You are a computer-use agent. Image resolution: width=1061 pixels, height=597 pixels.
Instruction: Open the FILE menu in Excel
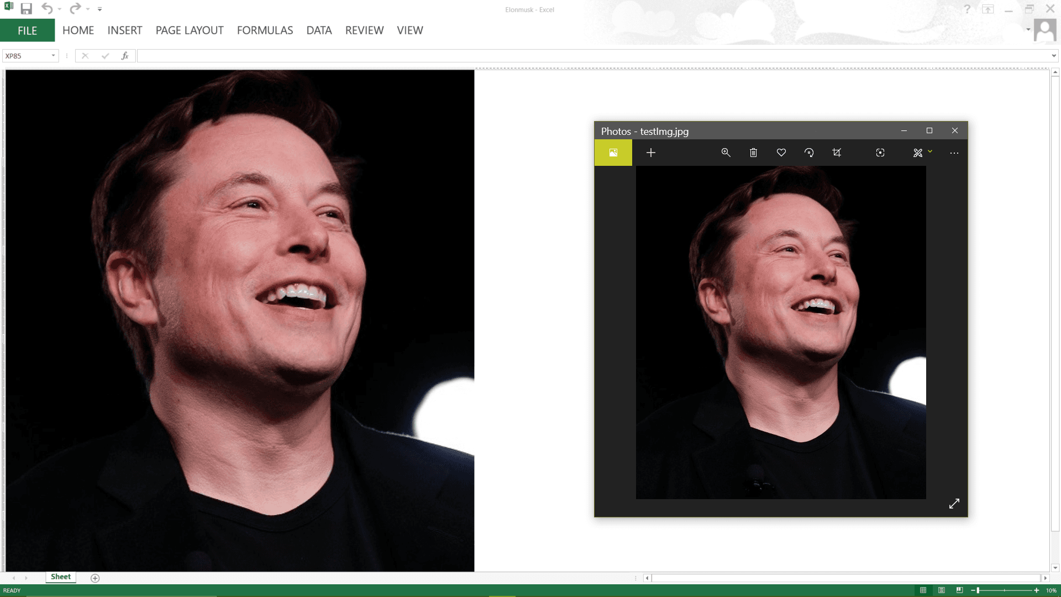27,30
